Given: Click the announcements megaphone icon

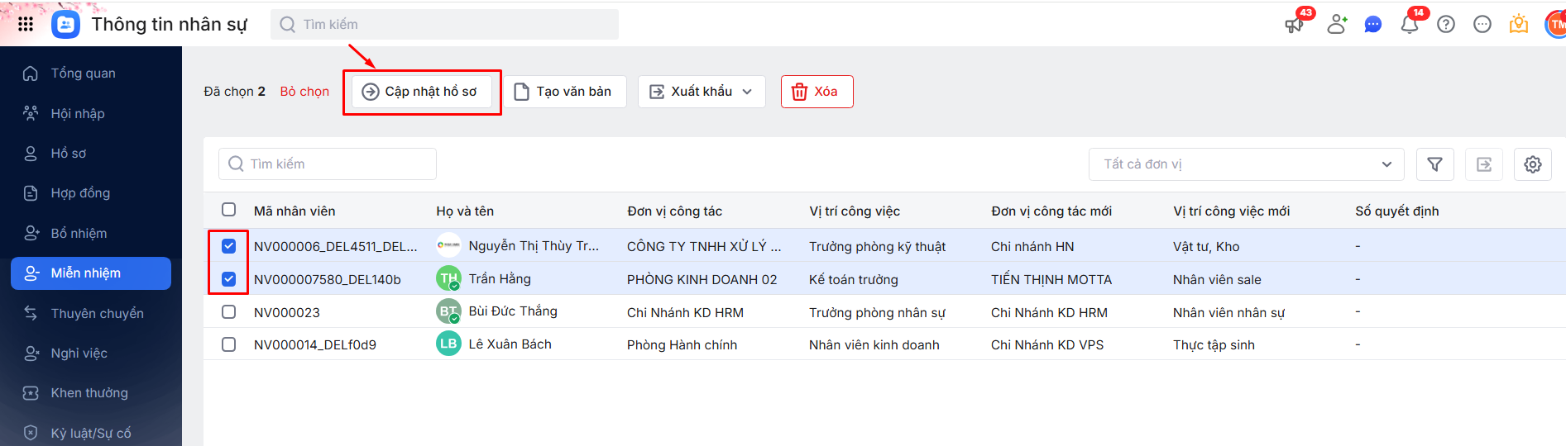Looking at the screenshot, I should coord(1294,25).
